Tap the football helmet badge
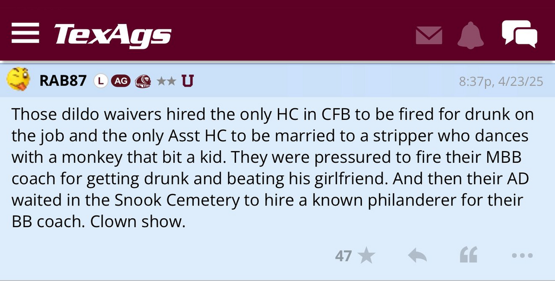 143,81
